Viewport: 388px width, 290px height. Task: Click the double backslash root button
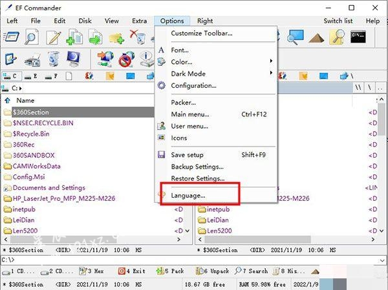pos(358,87)
